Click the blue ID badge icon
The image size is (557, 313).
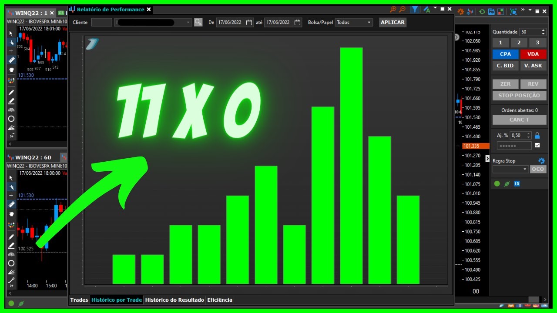[x=517, y=184]
